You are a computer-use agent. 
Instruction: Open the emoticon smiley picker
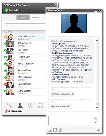tap(95, 119)
